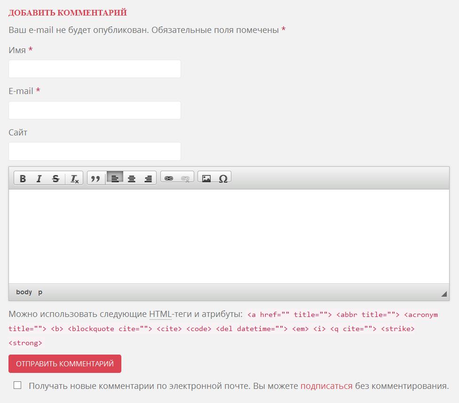Insert a block quote
Screen dimensions: 459x403
95,179
